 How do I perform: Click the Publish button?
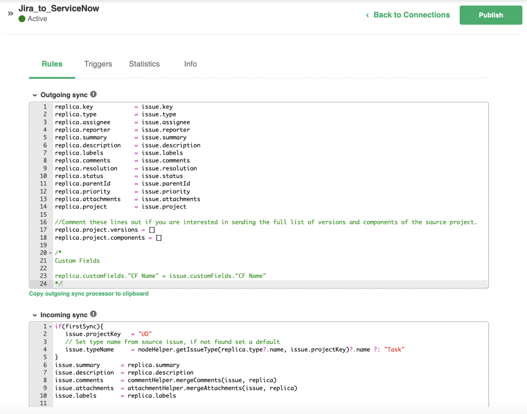pyautogui.click(x=491, y=15)
